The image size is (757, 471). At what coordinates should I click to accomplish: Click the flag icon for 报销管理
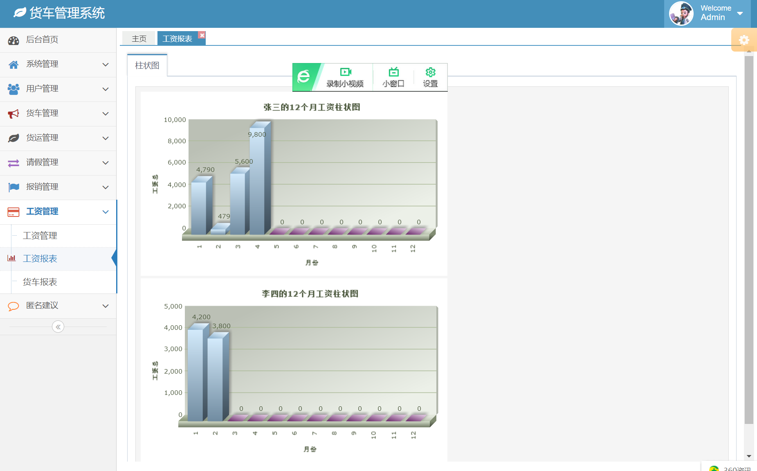tap(13, 187)
